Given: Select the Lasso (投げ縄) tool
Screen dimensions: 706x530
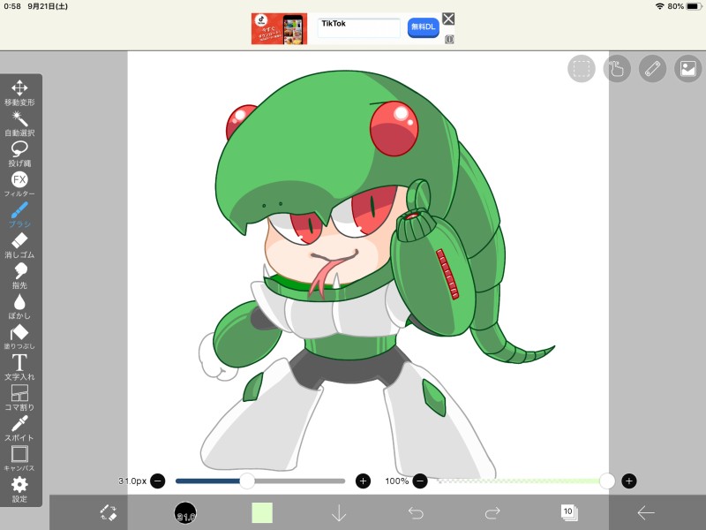Looking at the screenshot, I should click(x=19, y=154).
